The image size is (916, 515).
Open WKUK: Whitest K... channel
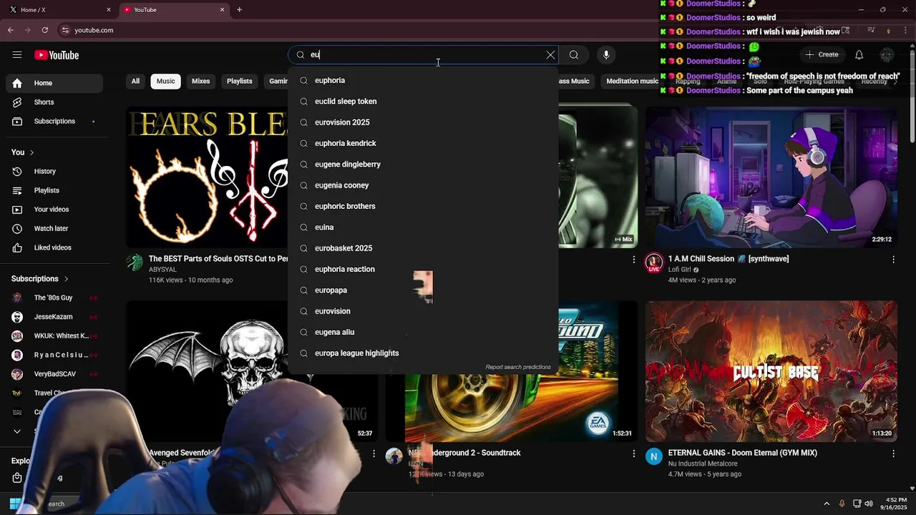coord(54,336)
